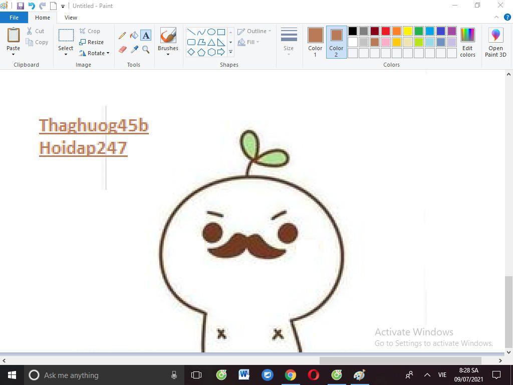Image resolution: width=513 pixels, height=385 pixels.
Task: Open the File menu
Action: pyautogui.click(x=14, y=18)
